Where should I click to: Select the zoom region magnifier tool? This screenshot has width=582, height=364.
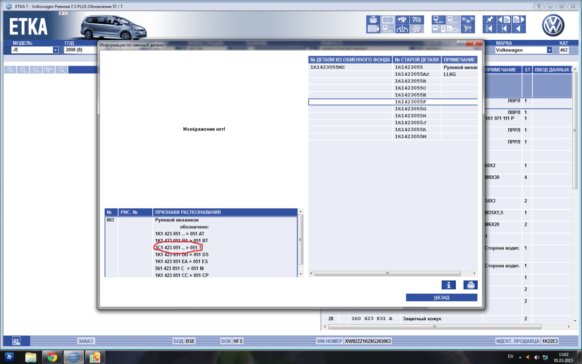click(x=35, y=70)
